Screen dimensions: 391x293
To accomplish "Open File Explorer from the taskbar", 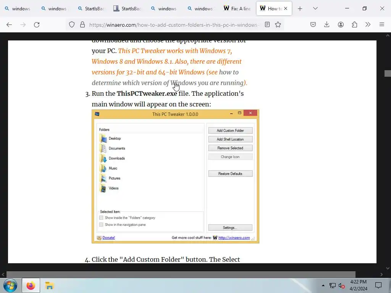I will tap(49, 285).
